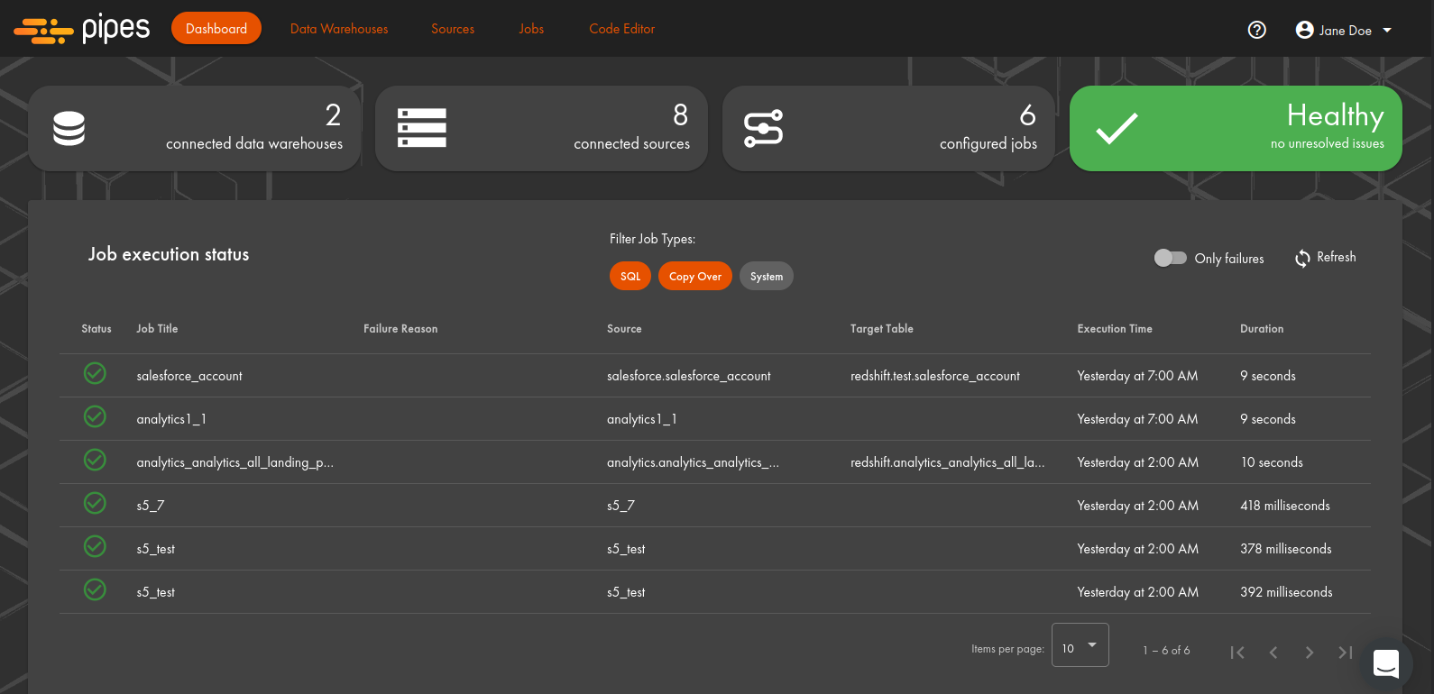1434x694 pixels.
Task: Click the help question mark icon
Action: coord(1256,30)
